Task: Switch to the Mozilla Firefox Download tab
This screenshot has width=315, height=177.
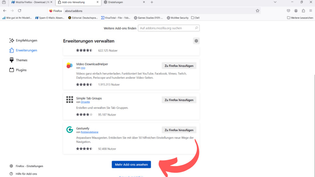Action: [31, 2]
